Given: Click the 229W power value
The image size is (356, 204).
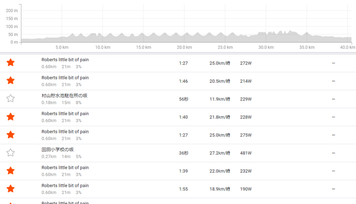Looking at the screenshot, I should coord(246,99).
